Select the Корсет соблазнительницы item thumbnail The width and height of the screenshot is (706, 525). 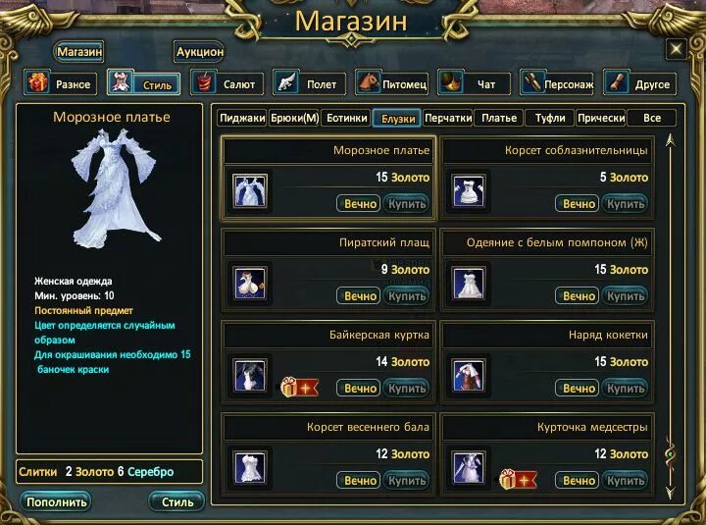pos(469,190)
